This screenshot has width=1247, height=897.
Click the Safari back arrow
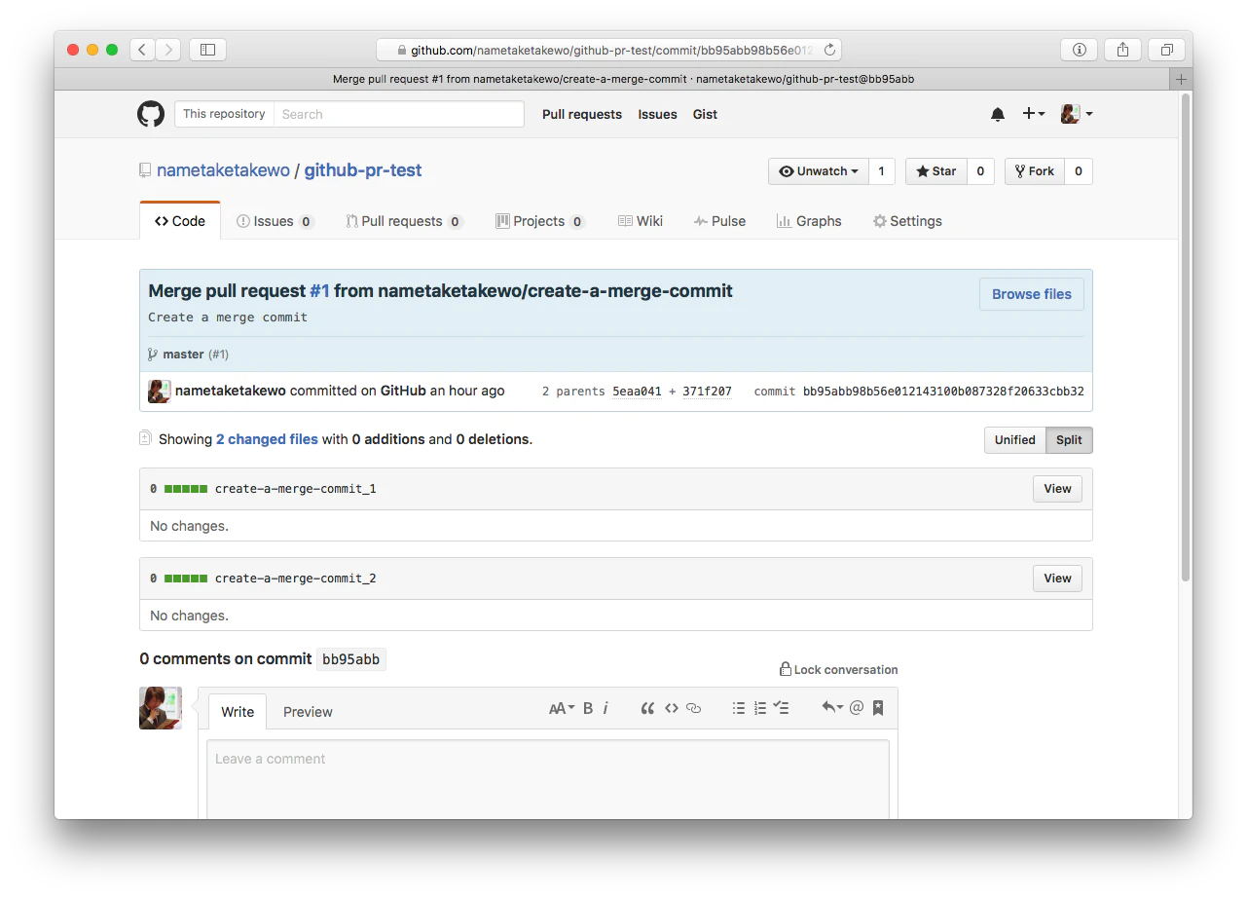[x=142, y=50]
